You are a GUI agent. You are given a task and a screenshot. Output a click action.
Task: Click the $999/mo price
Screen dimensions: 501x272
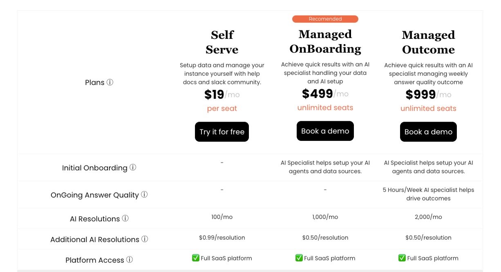[x=428, y=95]
